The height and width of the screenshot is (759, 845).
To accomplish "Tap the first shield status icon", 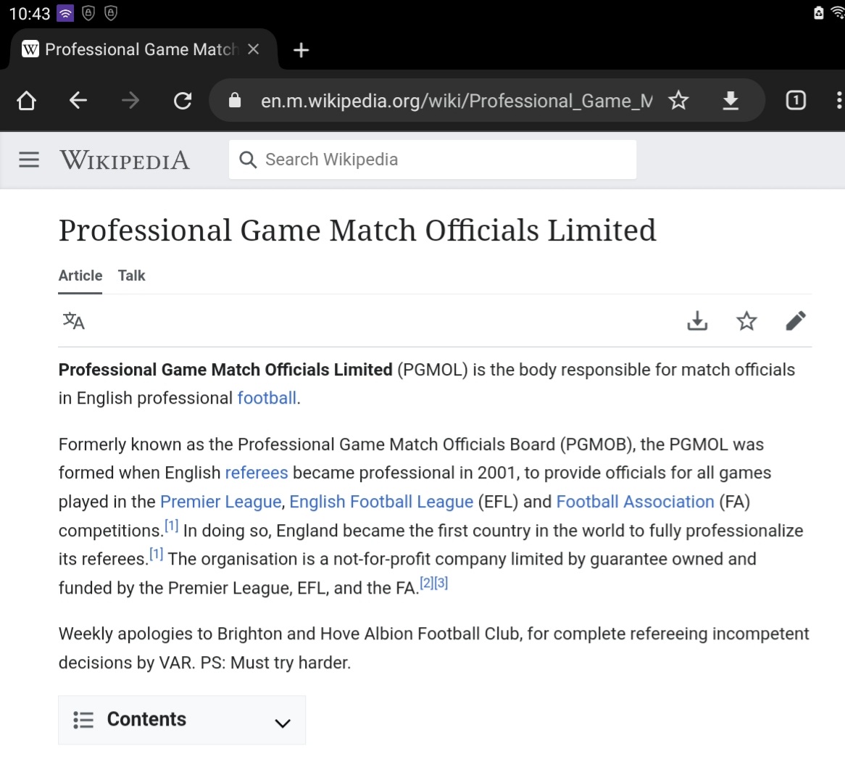I will (x=88, y=13).
